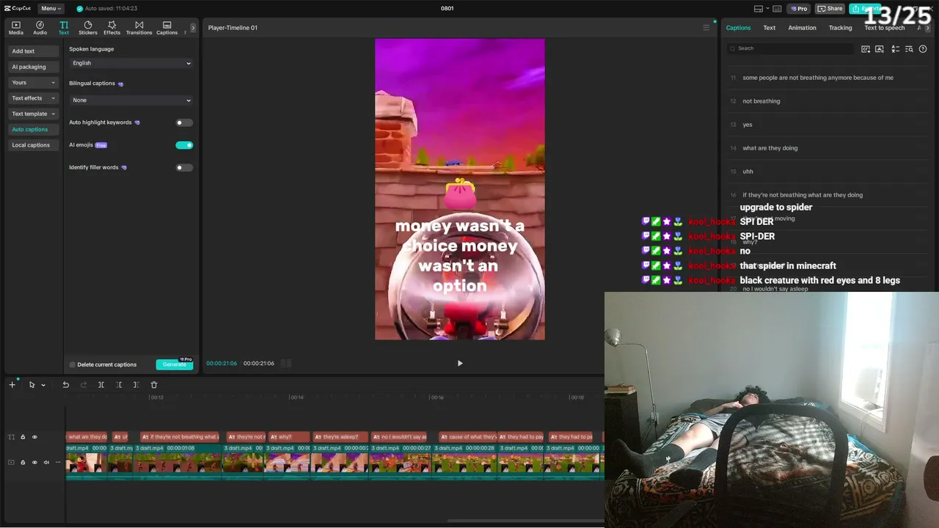Select caption row 'what are they doing'
939x528 pixels.
(829, 148)
